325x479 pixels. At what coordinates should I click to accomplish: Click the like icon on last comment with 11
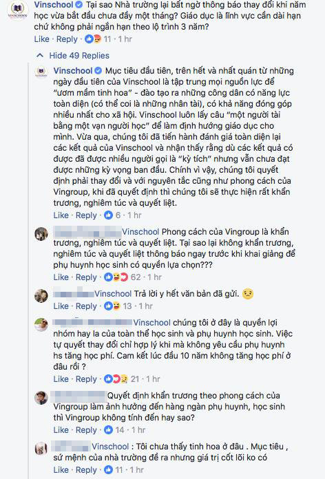coord(109,470)
